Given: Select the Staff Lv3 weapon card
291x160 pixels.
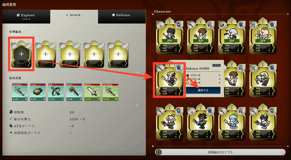Looking at the screenshot, I should click(74, 92).
